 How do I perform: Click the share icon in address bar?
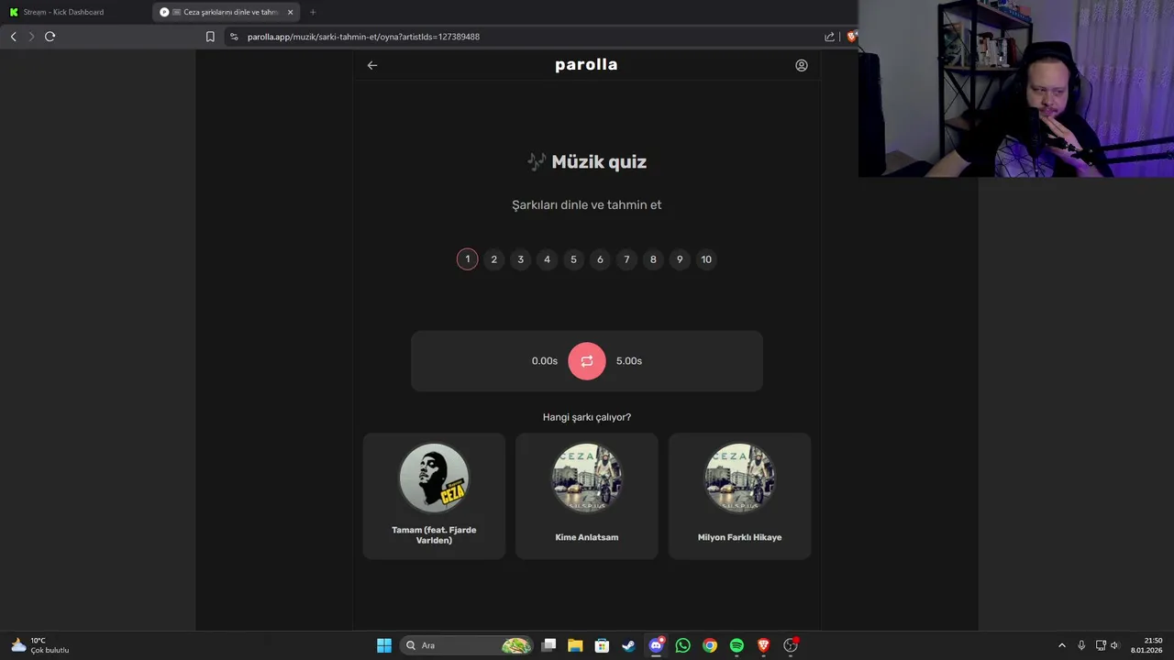tap(830, 37)
